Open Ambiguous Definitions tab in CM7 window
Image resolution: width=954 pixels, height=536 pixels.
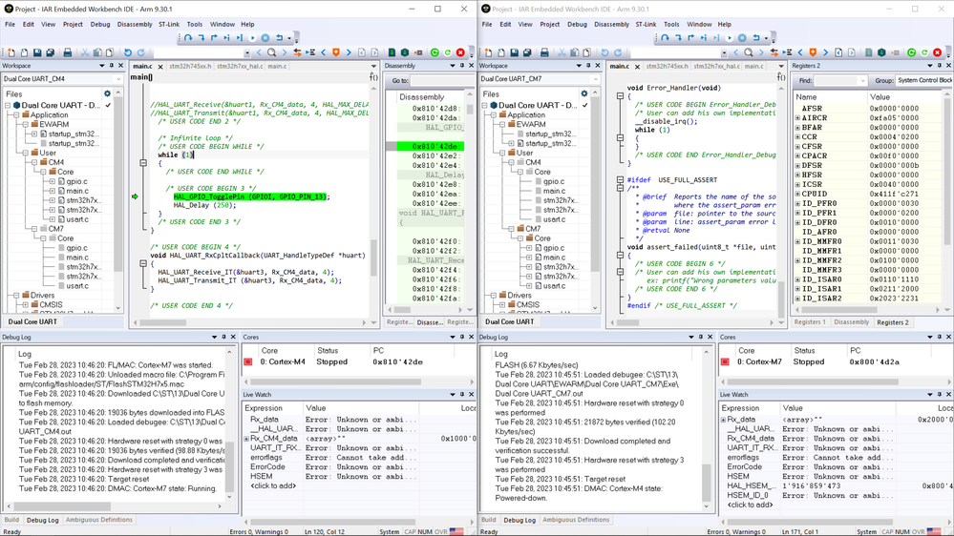(x=576, y=520)
